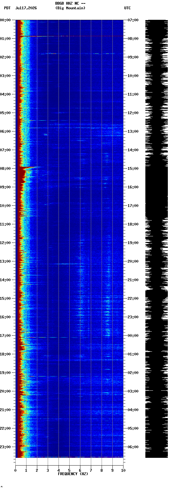Screen dimensions: 170x490
Task: Click the station title BBGB HHZ NC --
Action: coord(70,3)
